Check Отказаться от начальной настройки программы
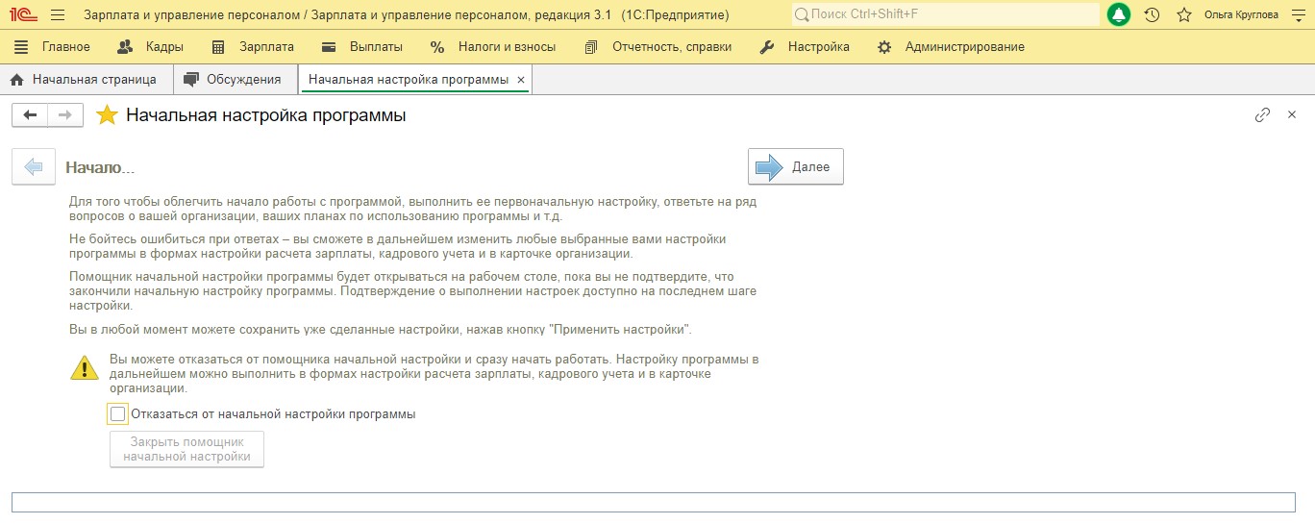Viewport: 1315px width, 524px height. coord(118,414)
